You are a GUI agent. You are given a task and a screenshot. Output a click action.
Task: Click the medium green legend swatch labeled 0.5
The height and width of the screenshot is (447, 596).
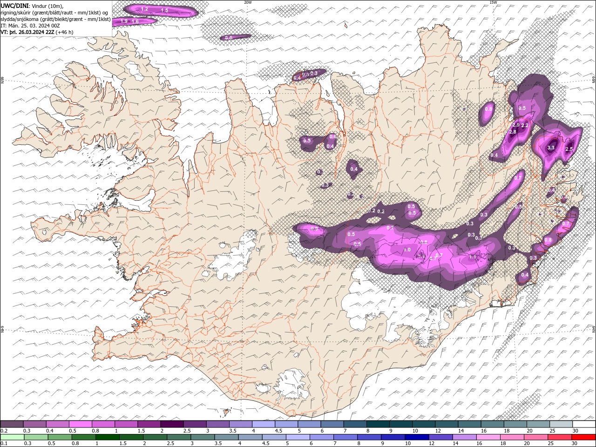tap(60, 437)
